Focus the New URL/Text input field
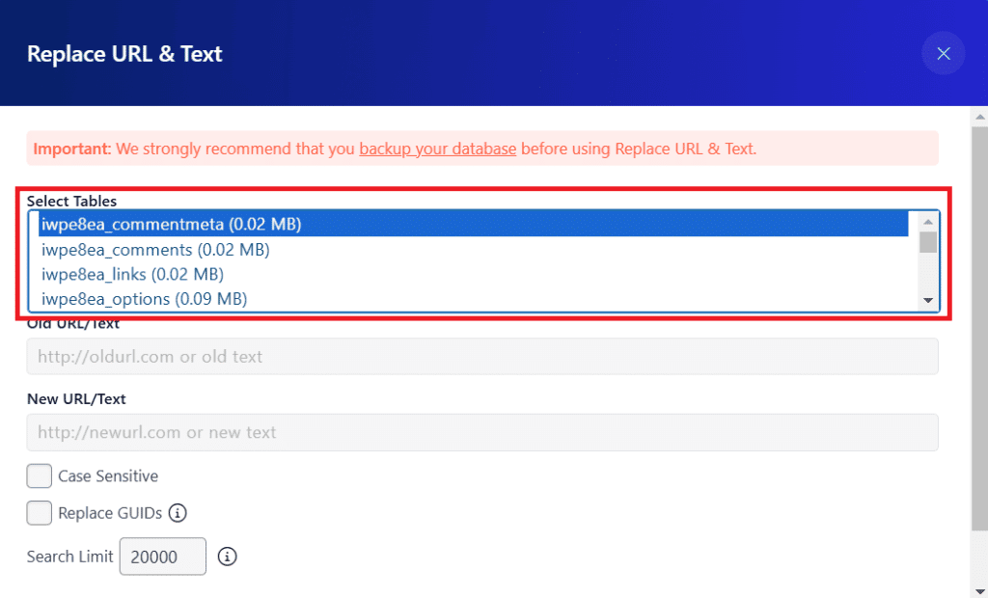Screen dimensions: 988x598 (482, 432)
